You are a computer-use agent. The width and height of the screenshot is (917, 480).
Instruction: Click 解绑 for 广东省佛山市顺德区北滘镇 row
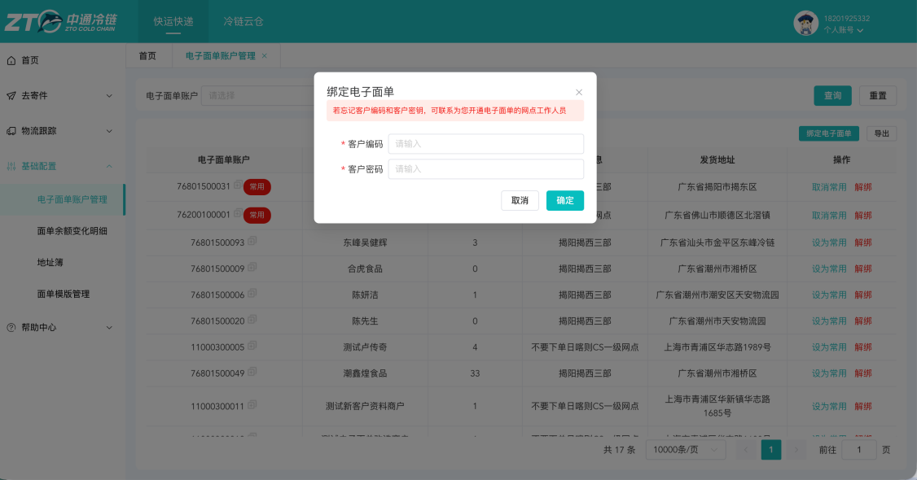coord(862,216)
